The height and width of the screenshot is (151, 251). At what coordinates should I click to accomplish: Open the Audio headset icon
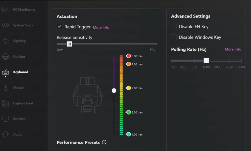pos(6,134)
